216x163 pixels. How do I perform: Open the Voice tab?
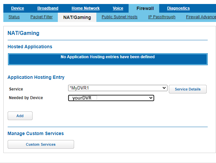(x=118, y=8)
